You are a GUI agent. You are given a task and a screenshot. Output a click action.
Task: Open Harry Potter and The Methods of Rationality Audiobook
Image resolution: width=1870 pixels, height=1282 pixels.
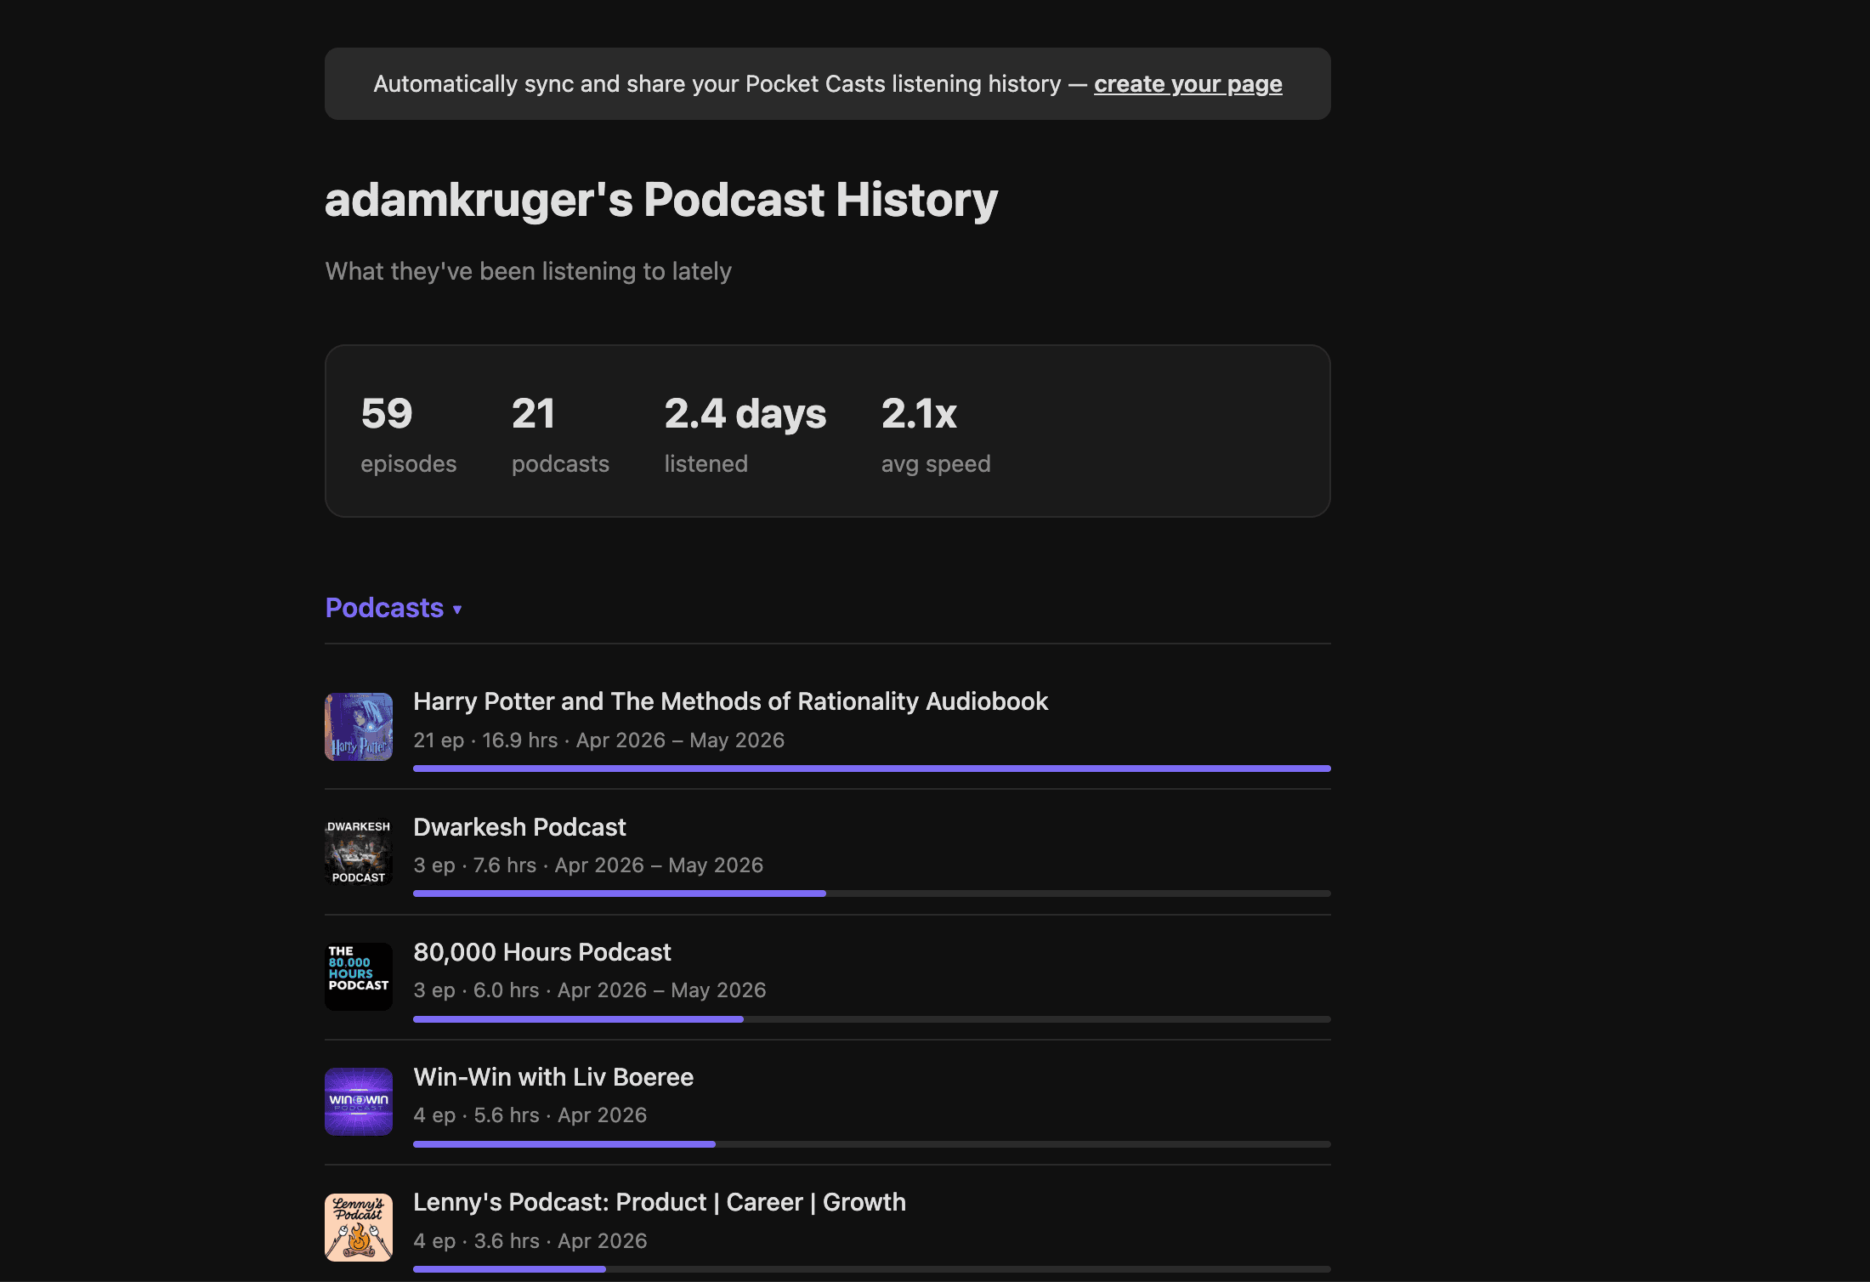(x=730, y=701)
